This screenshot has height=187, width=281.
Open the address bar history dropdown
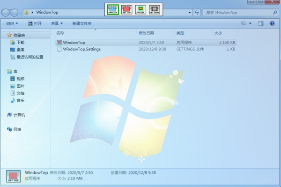[x=190, y=13]
